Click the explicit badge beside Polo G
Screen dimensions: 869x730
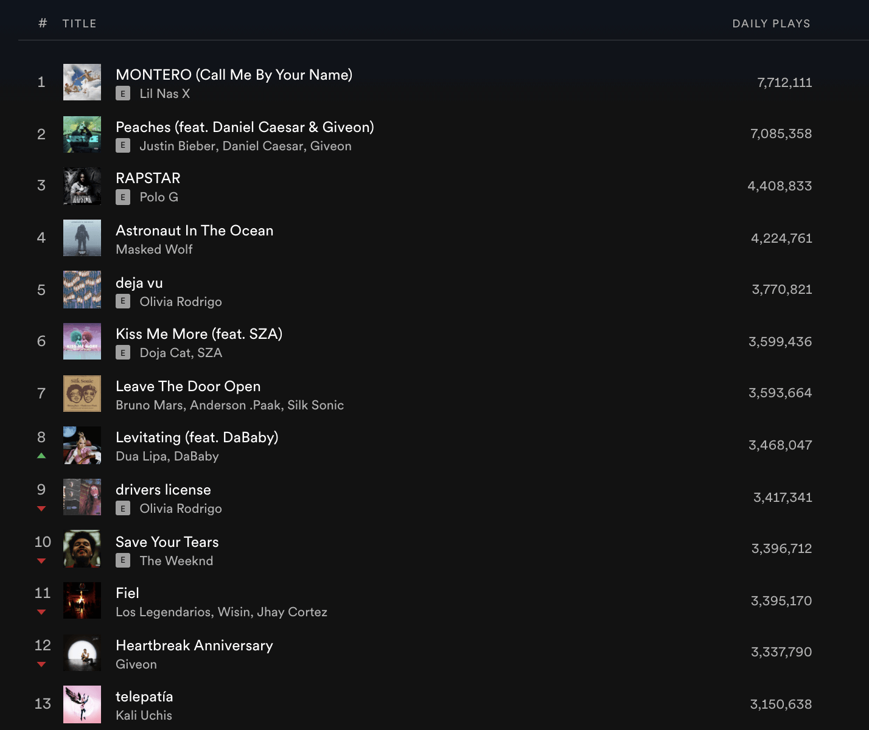123,197
